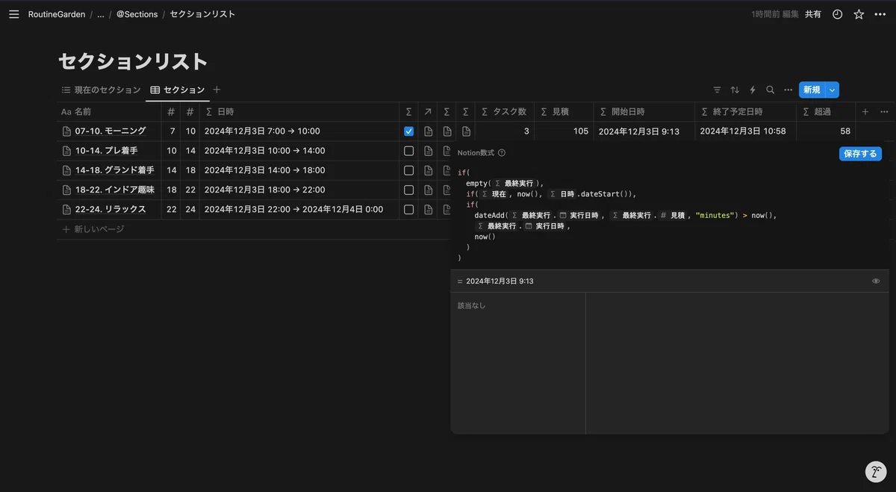Open page update history clock icon

pyautogui.click(x=837, y=14)
